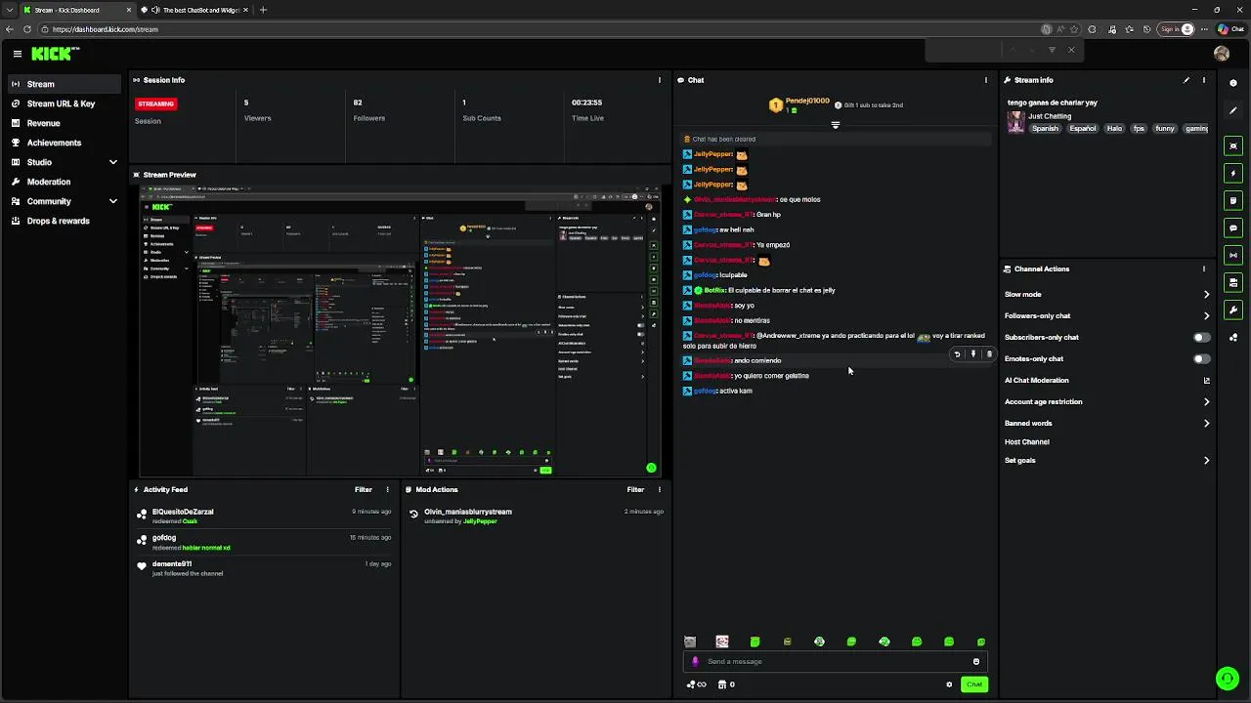Collapse pinned gift banner in chat
This screenshot has width=1251, height=703.
pos(835,125)
